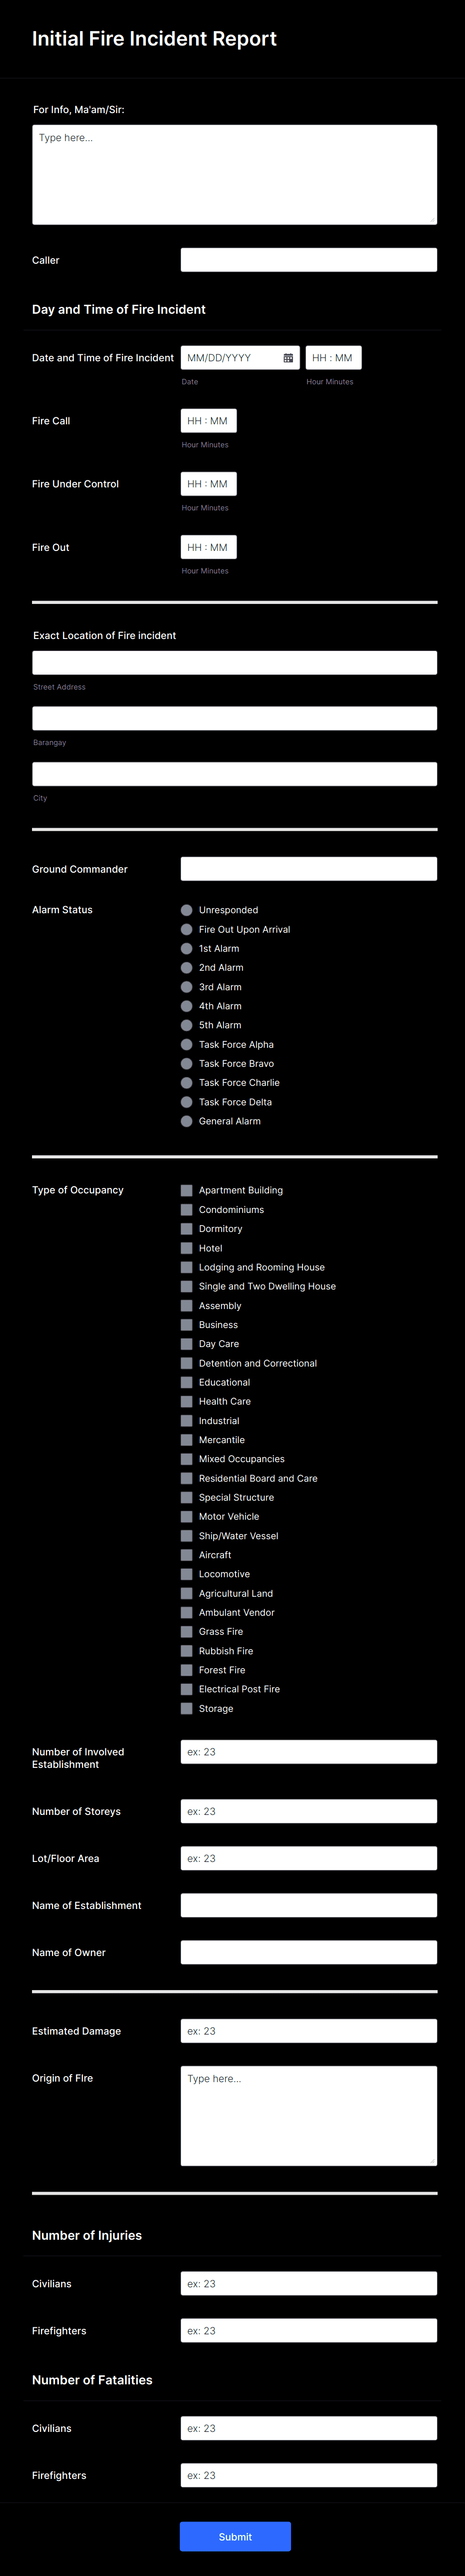Click the Ground Commander text field
This screenshot has height=2576, width=465.
click(308, 868)
